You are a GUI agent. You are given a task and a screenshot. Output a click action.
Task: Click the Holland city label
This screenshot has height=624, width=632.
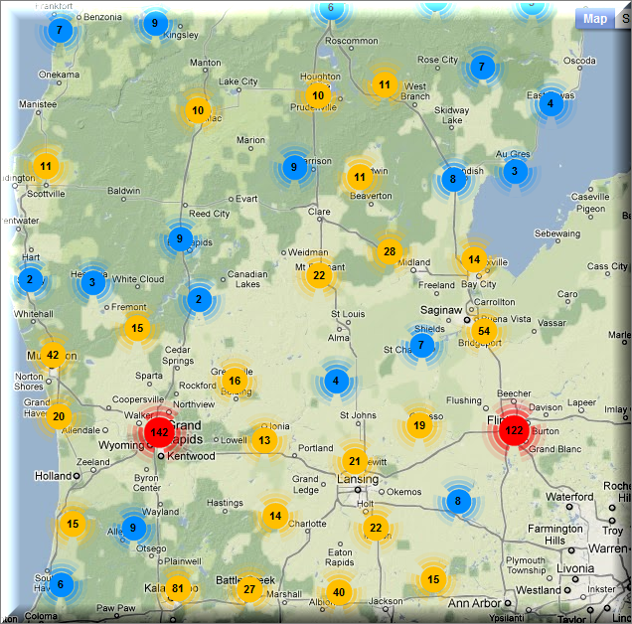click(54, 476)
